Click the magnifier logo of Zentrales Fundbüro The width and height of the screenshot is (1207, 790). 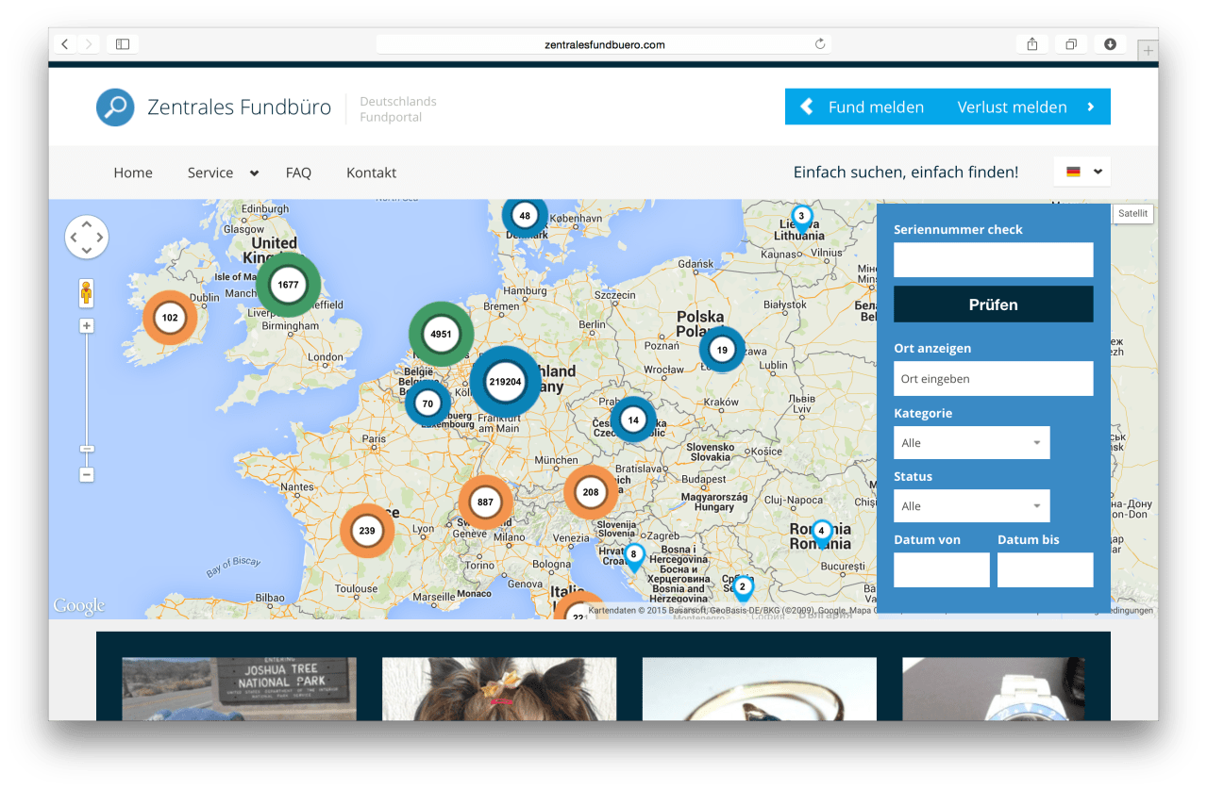point(115,107)
